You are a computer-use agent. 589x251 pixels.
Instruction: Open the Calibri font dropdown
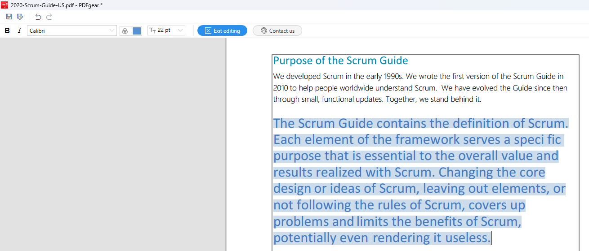click(72, 30)
